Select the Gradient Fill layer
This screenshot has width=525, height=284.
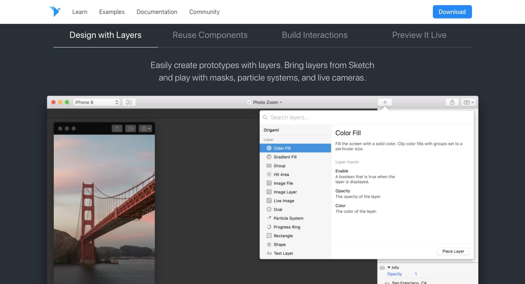pos(295,157)
